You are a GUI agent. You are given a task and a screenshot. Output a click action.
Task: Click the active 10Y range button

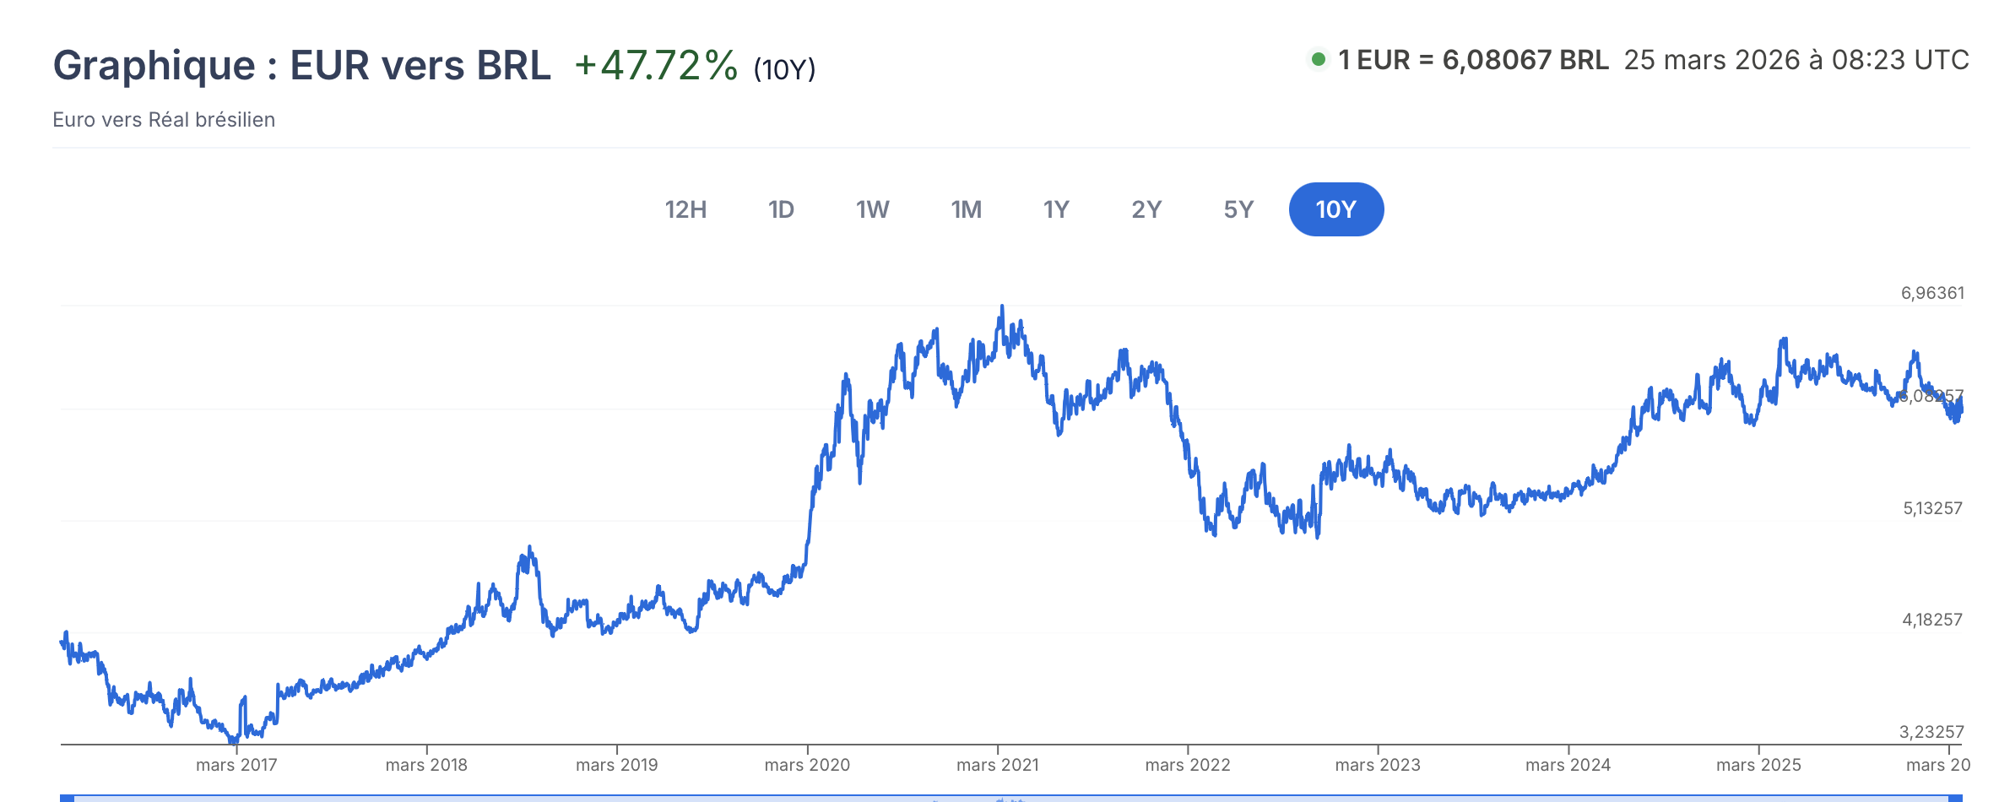click(1335, 209)
